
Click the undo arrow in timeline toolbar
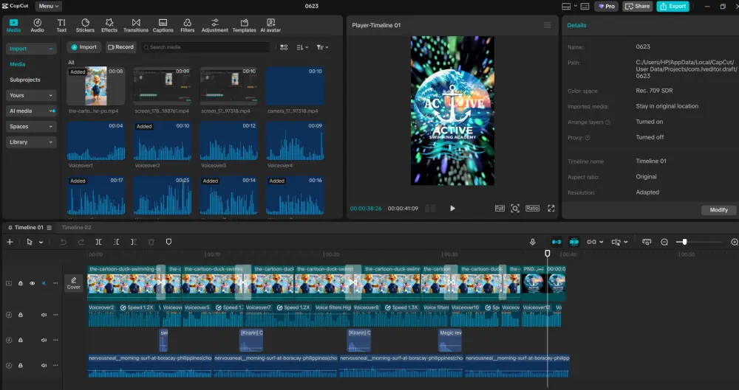click(63, 242)
